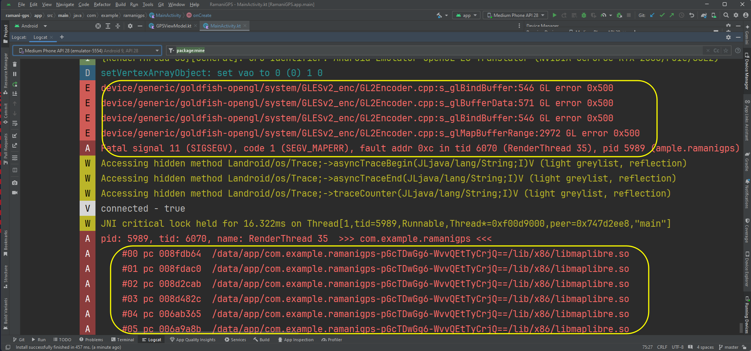Open master branch widget in status bar

click(x=728, y=347)
